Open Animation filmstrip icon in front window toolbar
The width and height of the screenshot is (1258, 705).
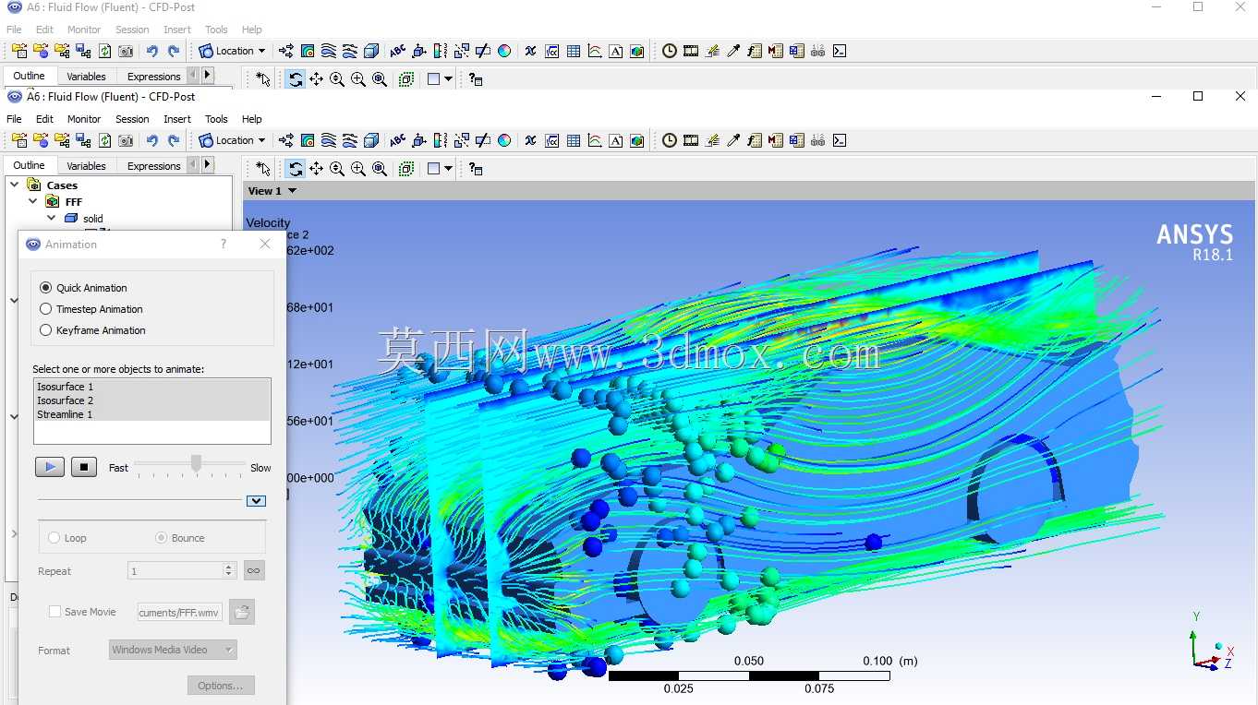pos(691,140)
